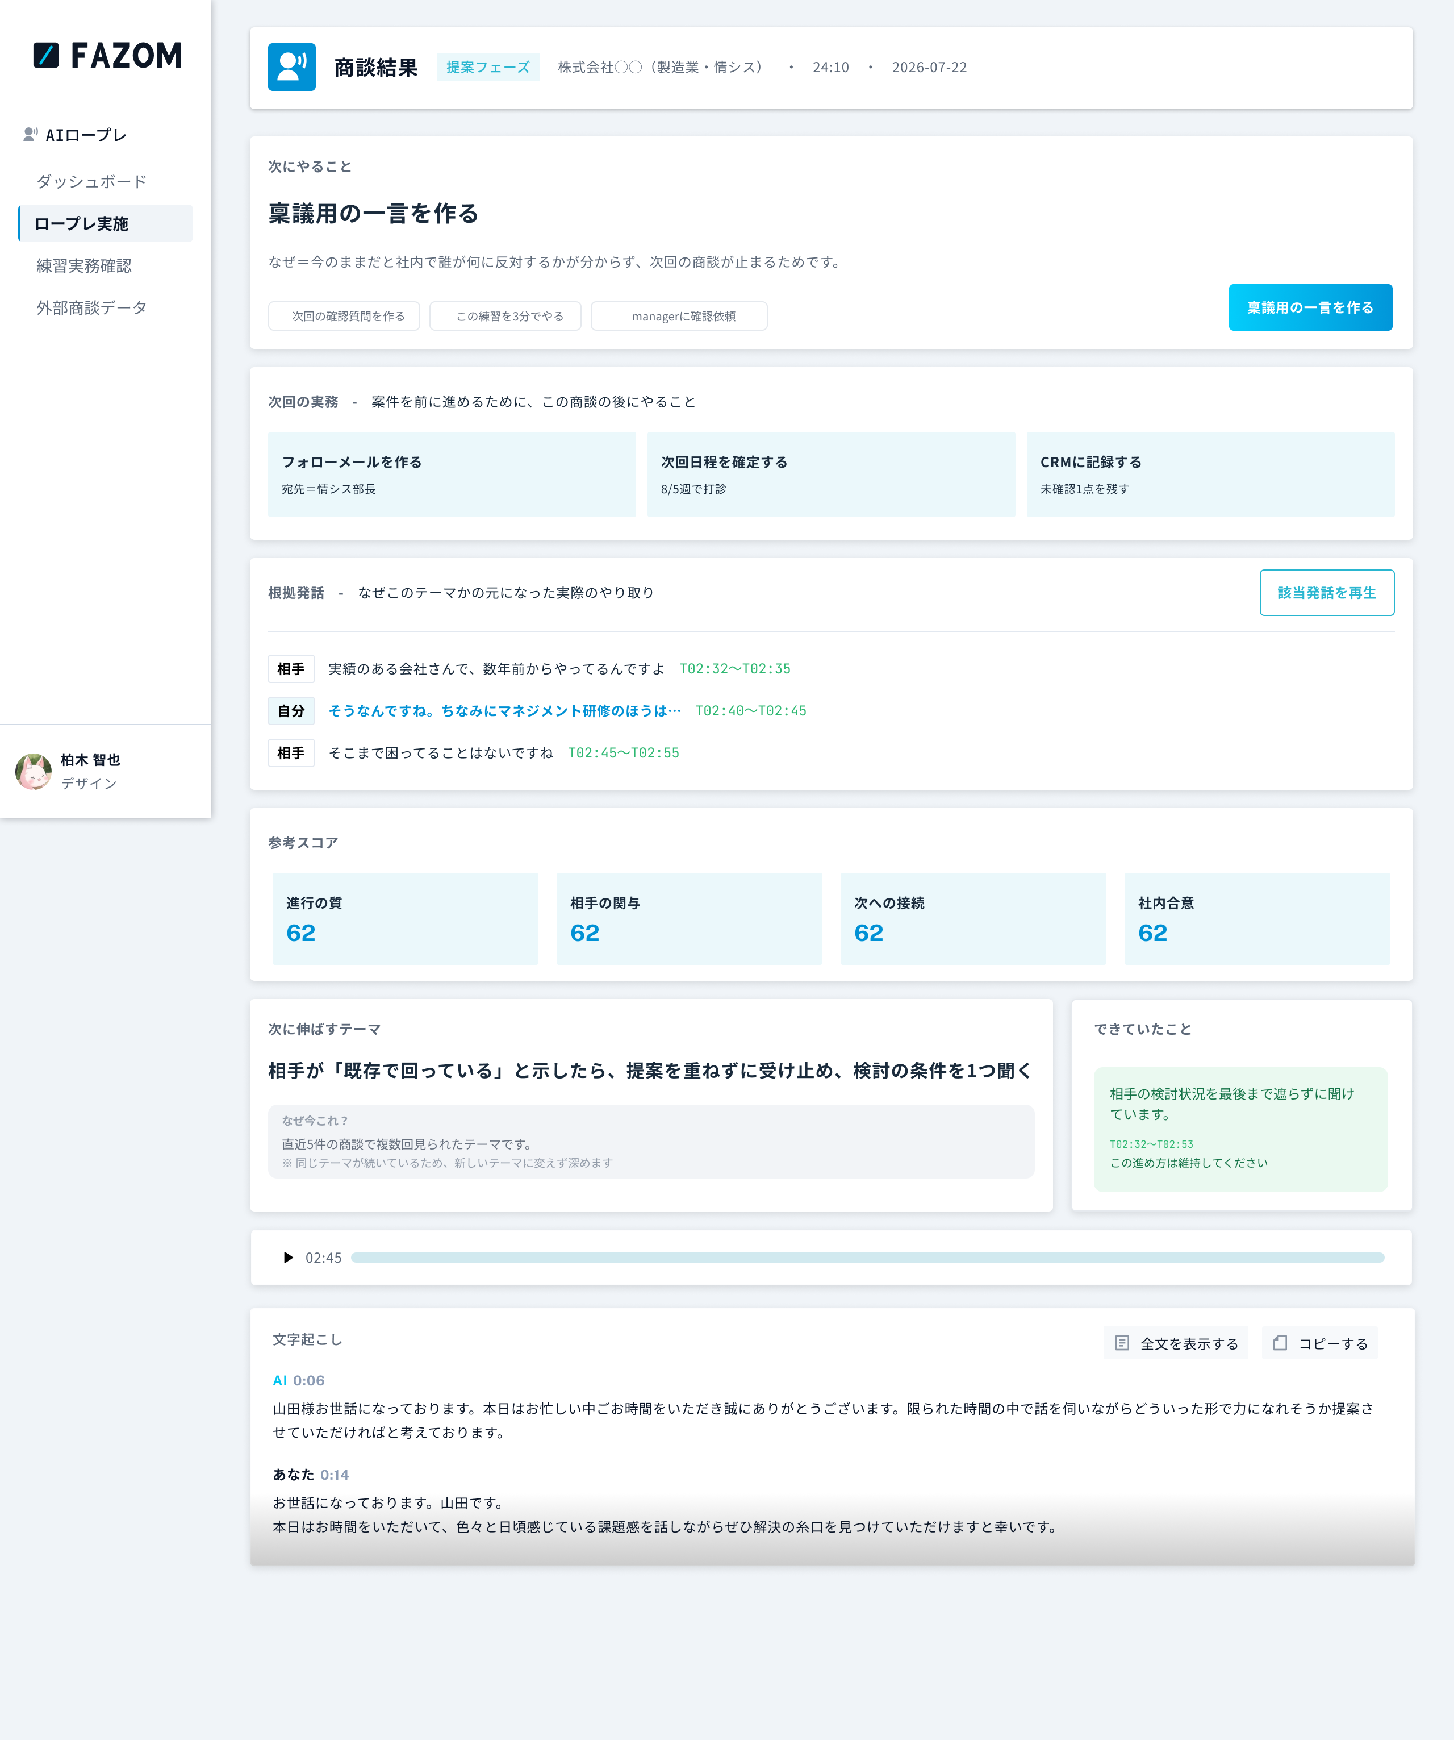Click timestamp T02:40〜T02:45
Viewport: 1454px width, 1740px height.
coord(750,711)
